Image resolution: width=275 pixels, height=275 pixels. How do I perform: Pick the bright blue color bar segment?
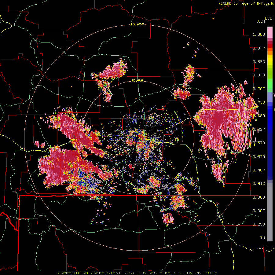270,119
